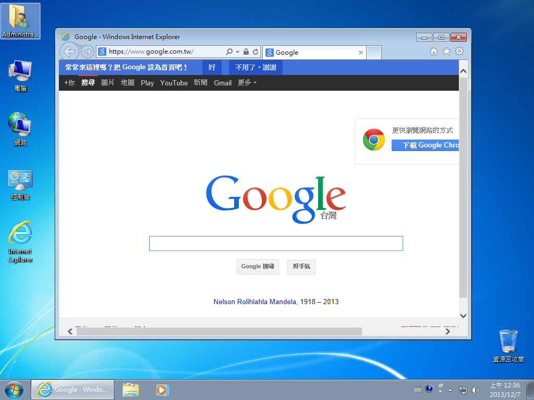Click the Google IE window taskbar button
Screen dimensions: 534x400
click(72, 390)
